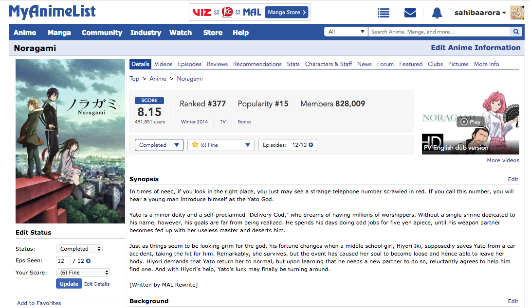Open the Community menu

[x=102, y=33]
